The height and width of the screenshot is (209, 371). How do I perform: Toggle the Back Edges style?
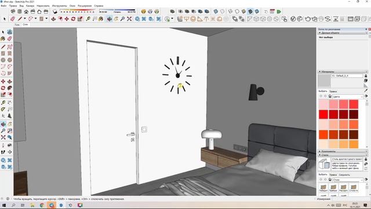pyautogui.click(x=223, y=12)
